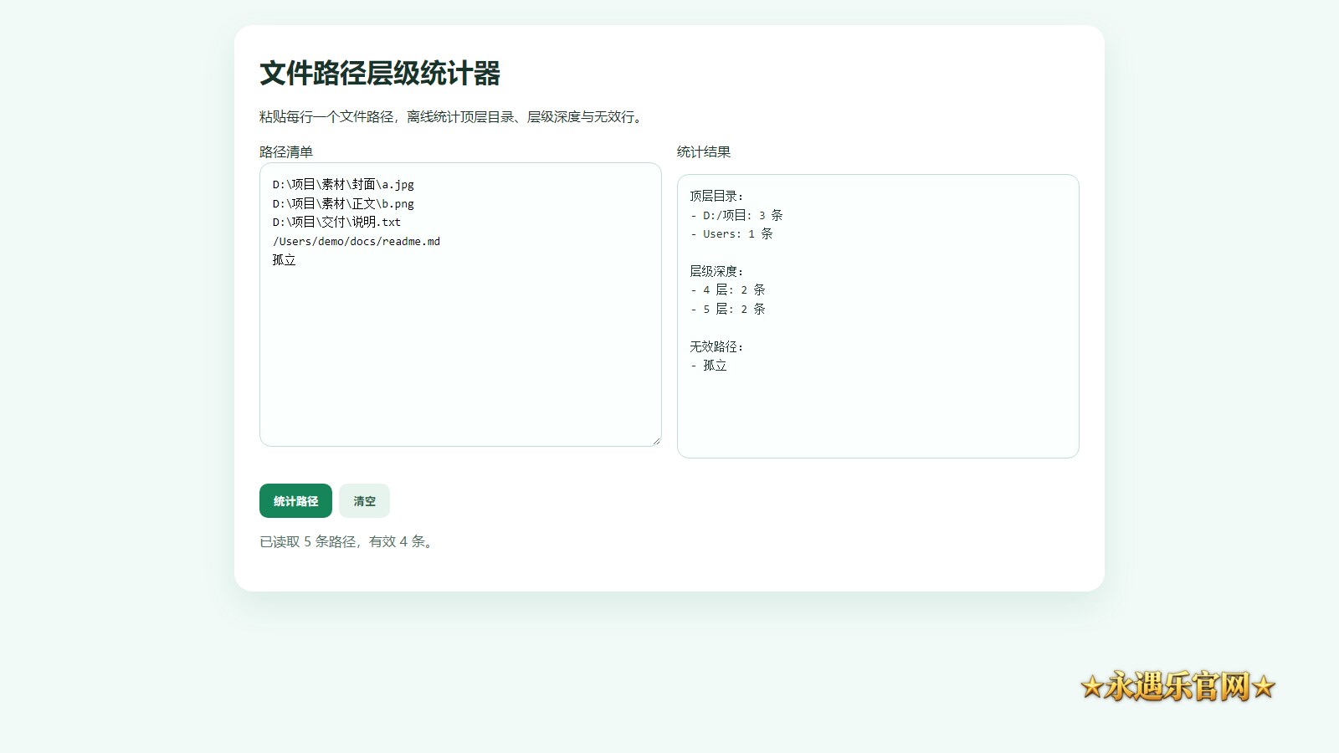Image resolution: width=1339 pixels, height=753 pixels.
Task: Click the 无效路径 heading in results
Action: (x=716, y=346)
